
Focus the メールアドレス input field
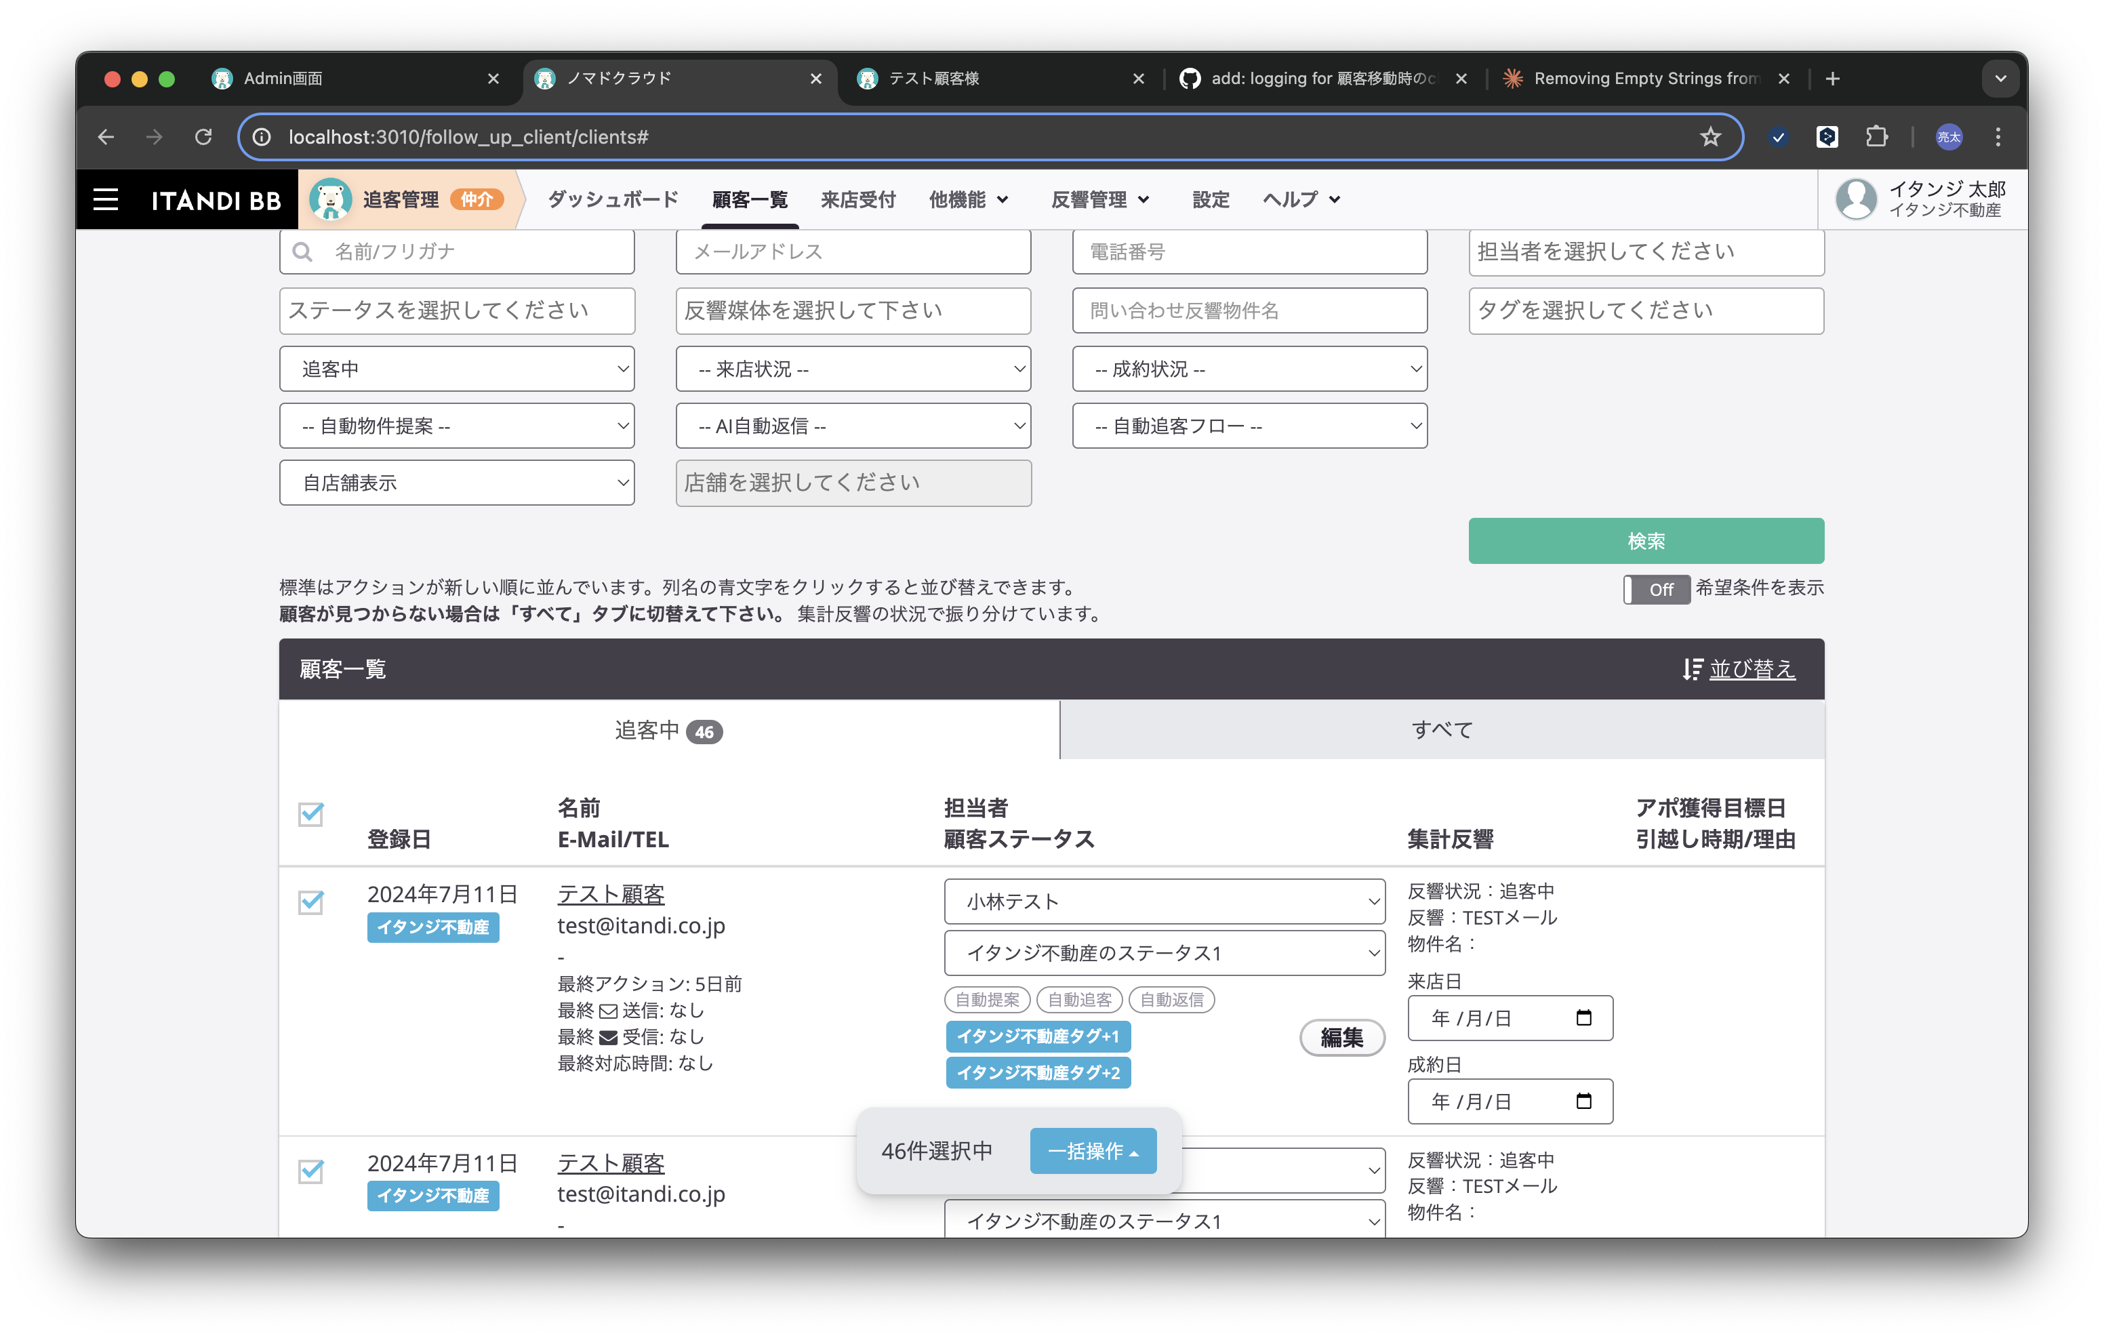[853, 251]
